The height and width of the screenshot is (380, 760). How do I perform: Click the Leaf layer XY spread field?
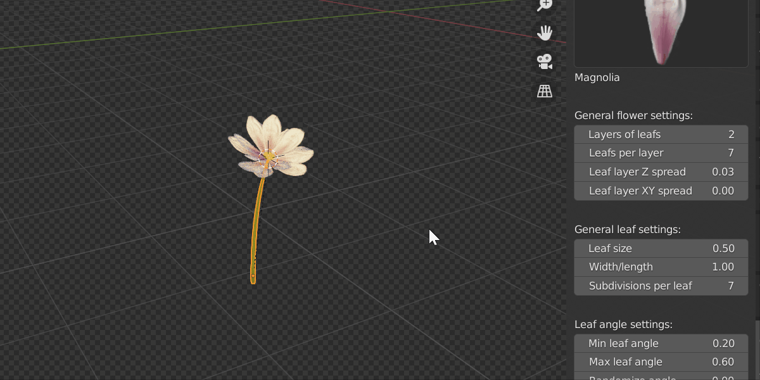pyautogui.click(x=661, y=191)
